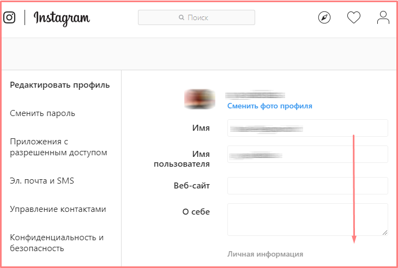
Task: Open the Instagram wordmark home link
Action: tap(62, 19)
